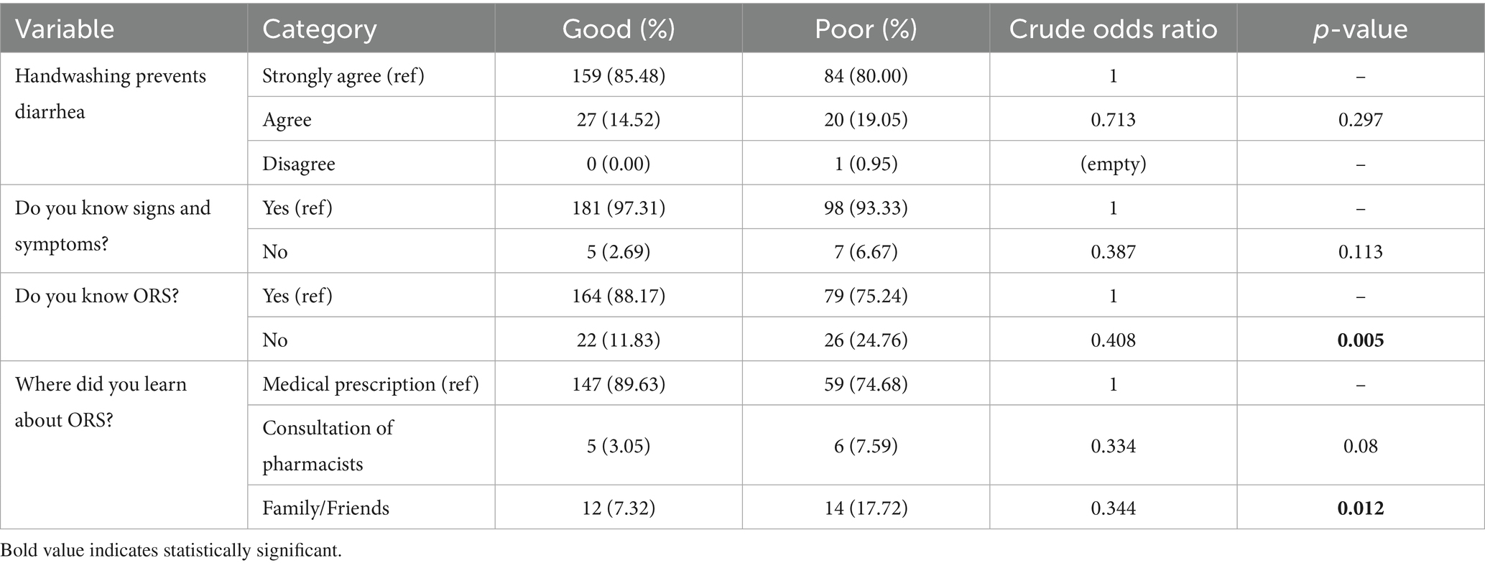Select the Do you know signs and symptoms cell
This screenshot has height=568, width=1485.
(x=113, y=225)
